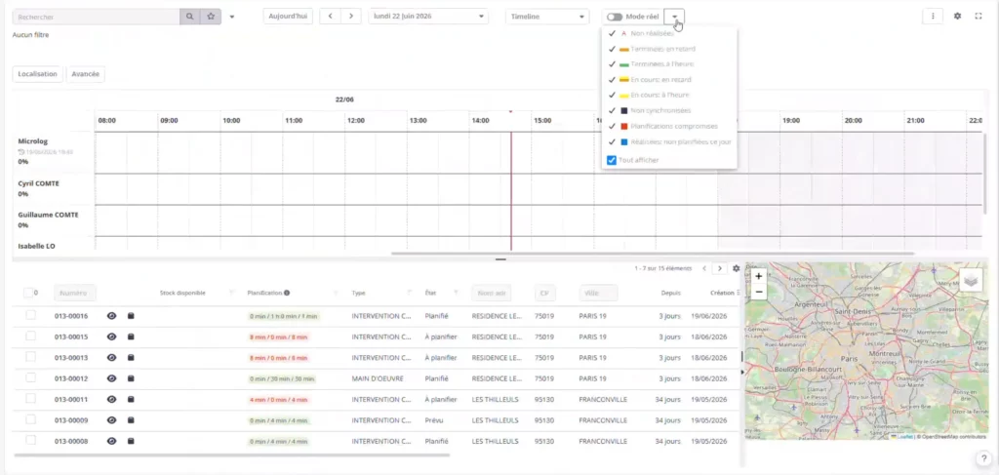Open the clipboard icon for 013-00008
This screenshot has height=475, width=999.
point(131,441)
